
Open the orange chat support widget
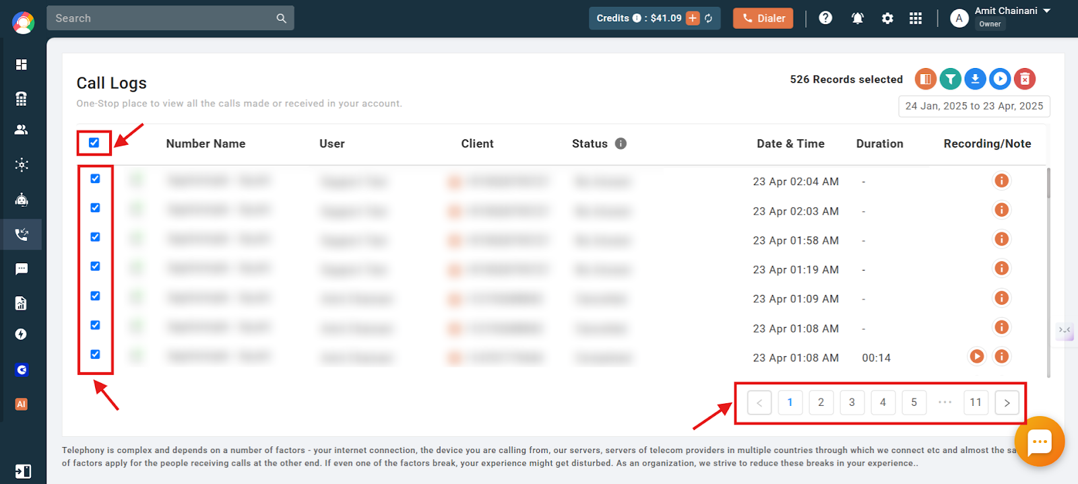[1040, 442]
